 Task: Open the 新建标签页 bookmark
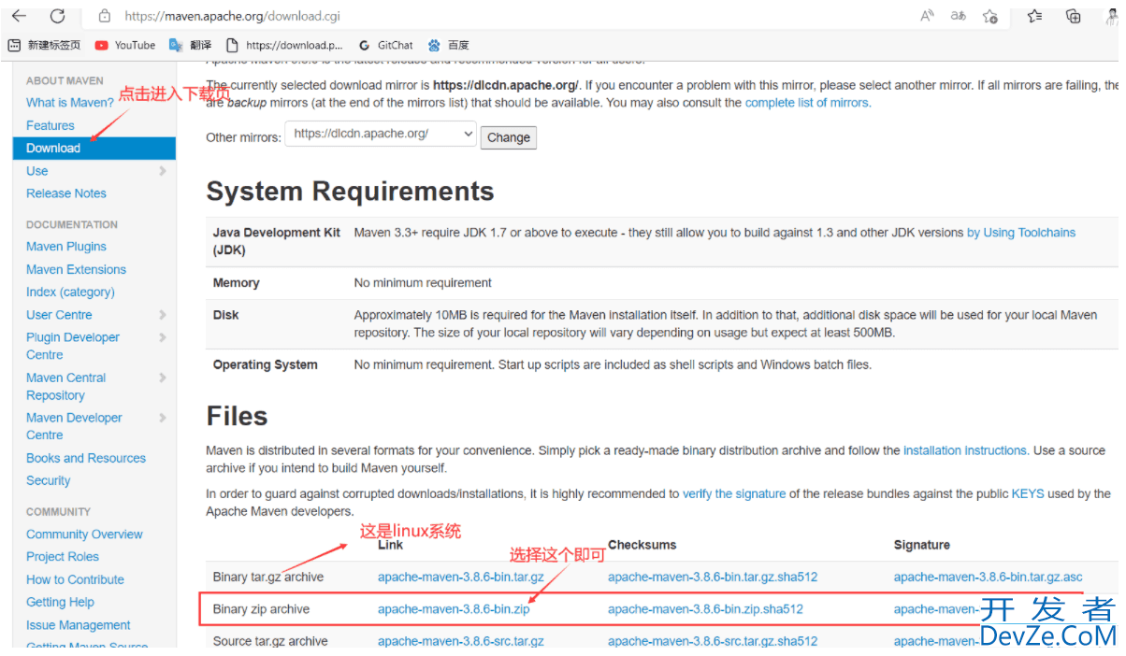[x=44, y=45]
